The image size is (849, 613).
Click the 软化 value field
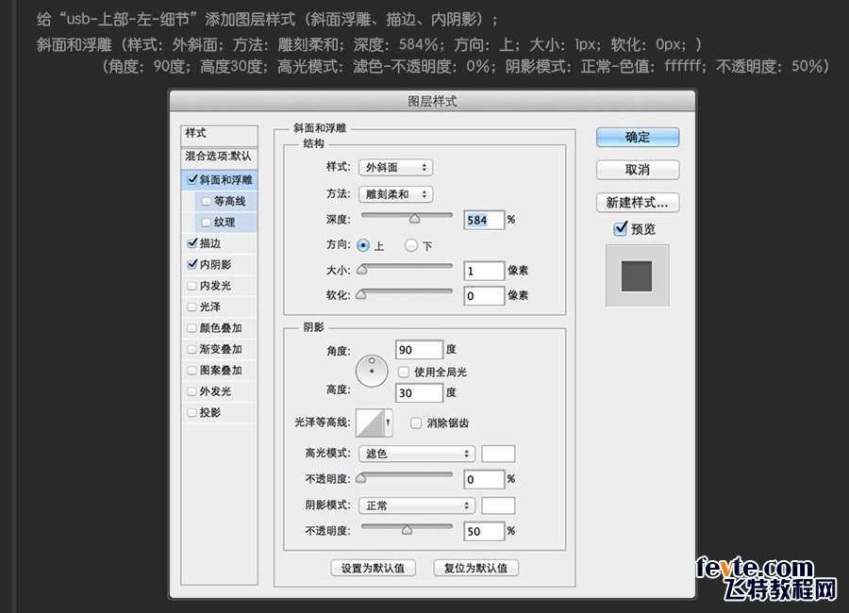pos(484,296)
